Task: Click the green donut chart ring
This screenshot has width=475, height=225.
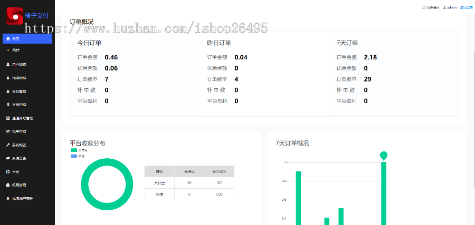Action: coord(84,185)
